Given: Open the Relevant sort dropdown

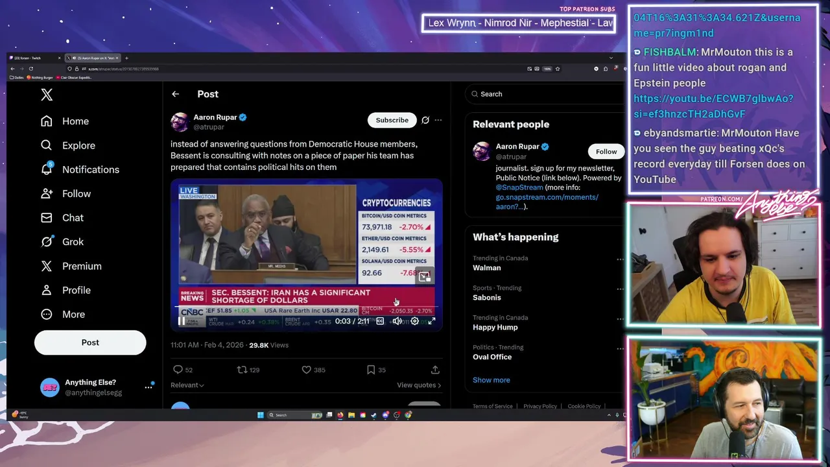Looking at the screenshot, I should (187, 385).
